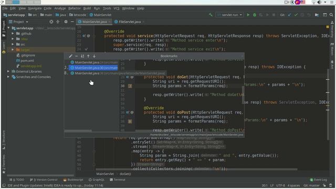Locate opened file in Project tree icon
This screenshot has width=336, height=189.
tap(51, 22)
